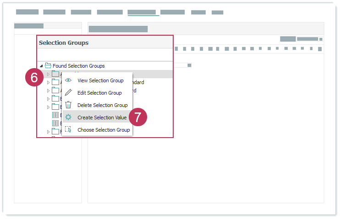Viewport: 340px width, 219px height.
Task: Open the underlined active tab in top bar
Action: coord(143,12)
